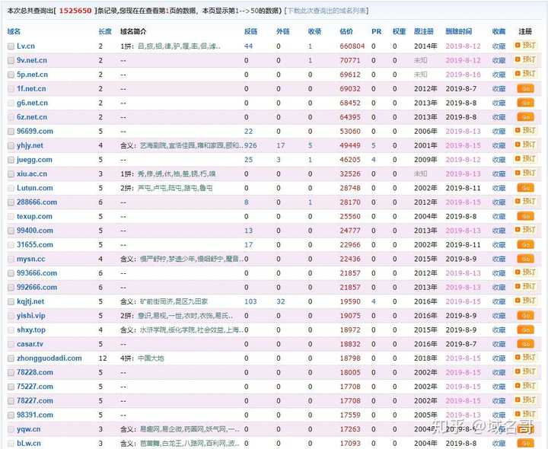Screen dimensions: 548x449
Task: Check the zhongguodadi.com row checkbox
Action: [11, 358]
